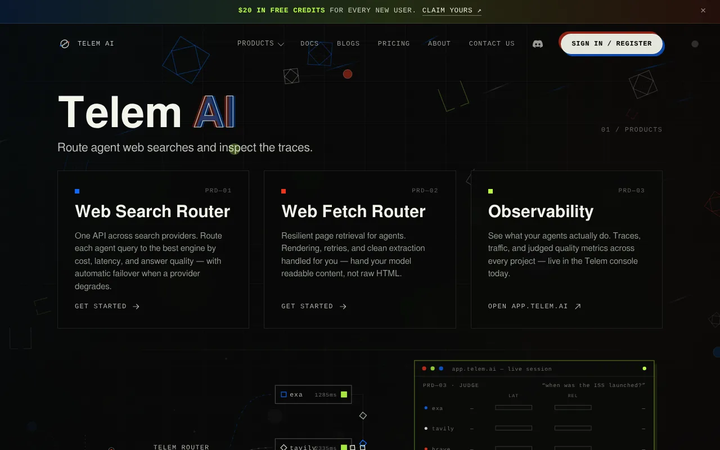Click the exa row in live session panel
720x450 pixels.
pos(534,408)
